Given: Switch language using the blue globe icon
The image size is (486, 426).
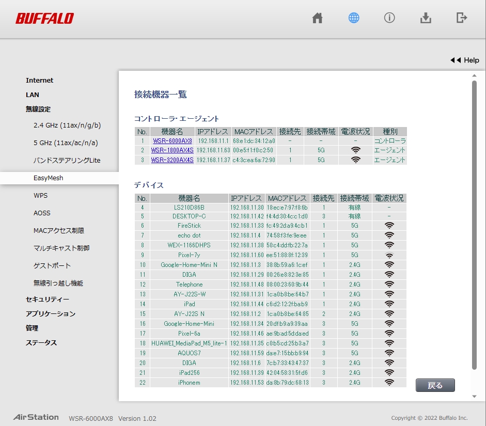Looking at the screenshot, I should pyautogui.click(x=353, y=18).
